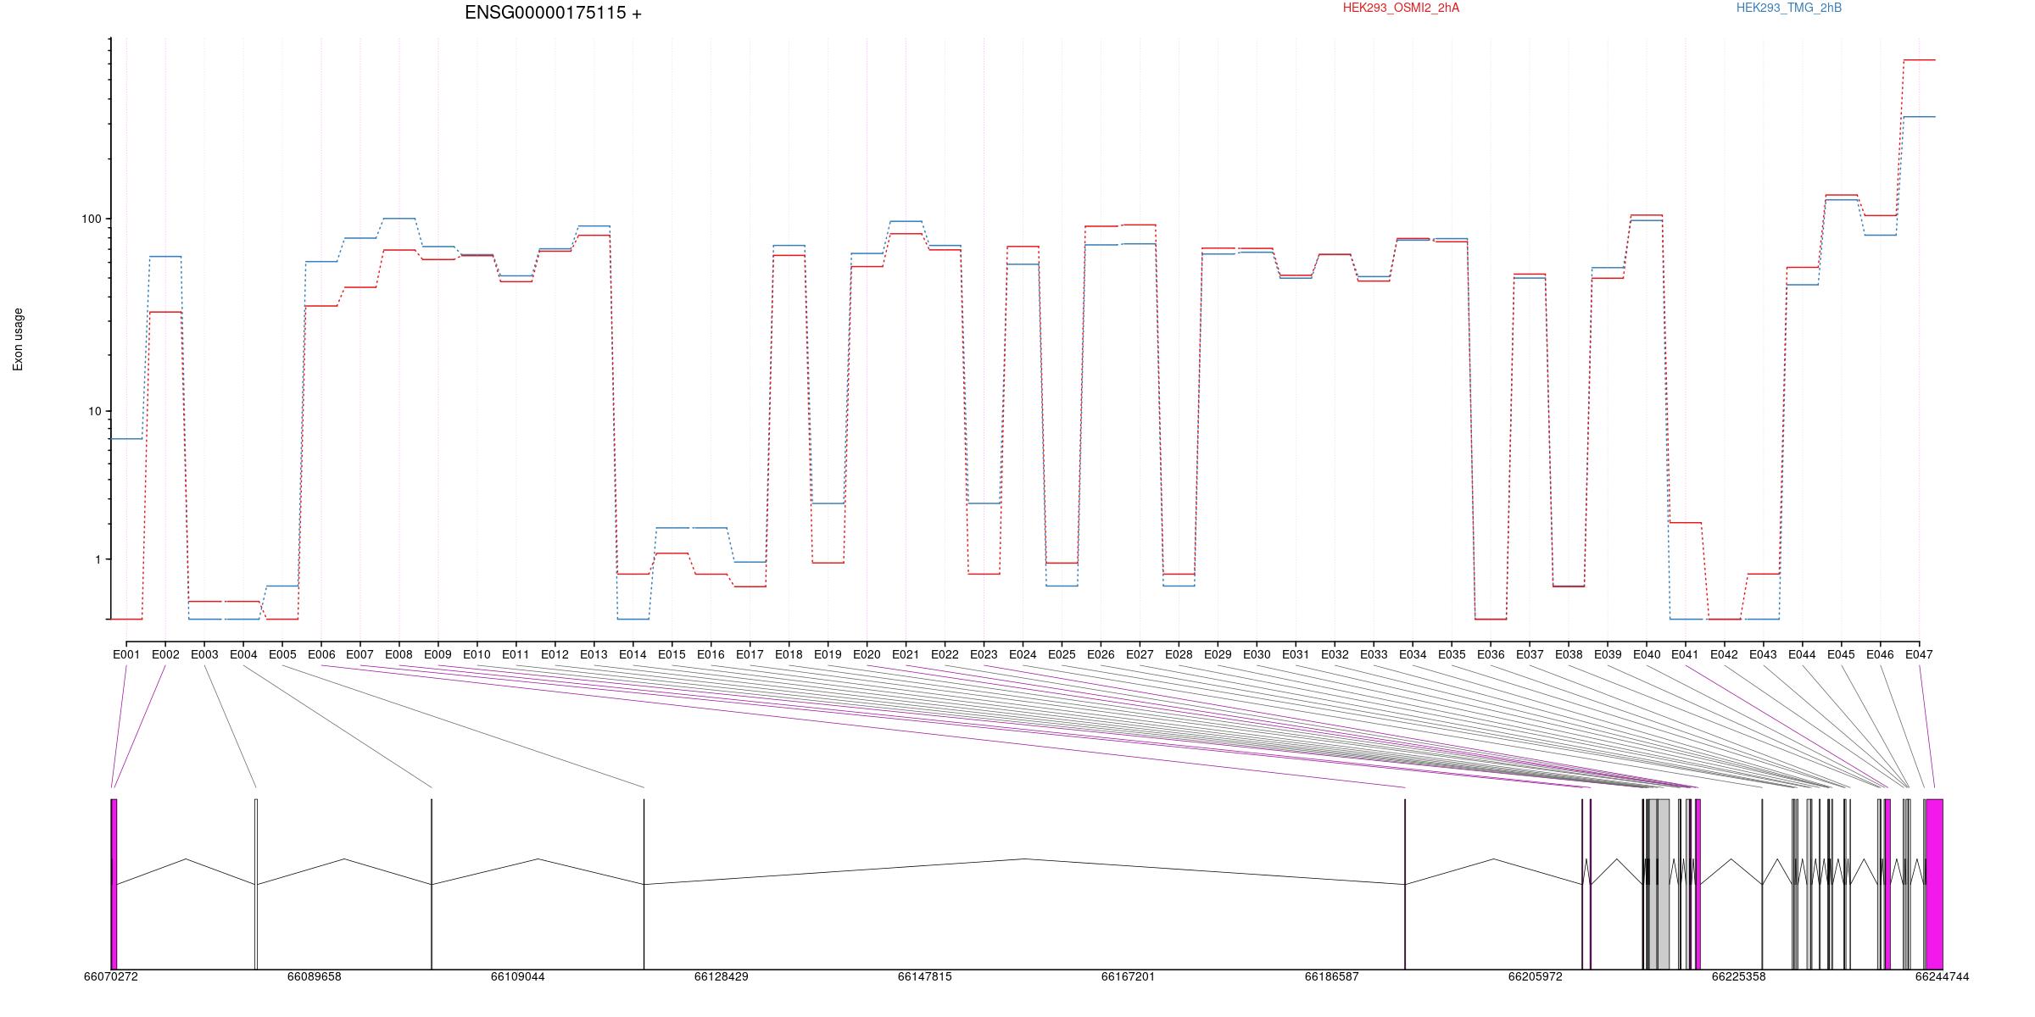Click exon label E039
The image size is (2035, 1017).
1608,654
